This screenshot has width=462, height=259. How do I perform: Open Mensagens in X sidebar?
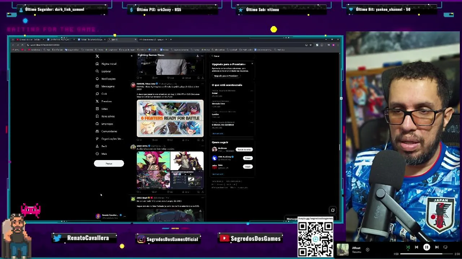tap(105, 86)
